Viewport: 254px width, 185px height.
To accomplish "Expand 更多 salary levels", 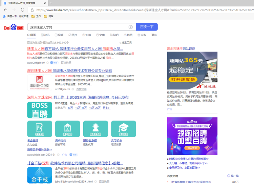I will [107, 108].
